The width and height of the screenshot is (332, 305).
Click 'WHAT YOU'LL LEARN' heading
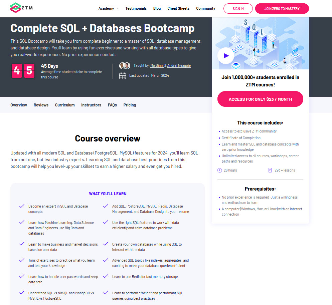(x=108, y=194)
